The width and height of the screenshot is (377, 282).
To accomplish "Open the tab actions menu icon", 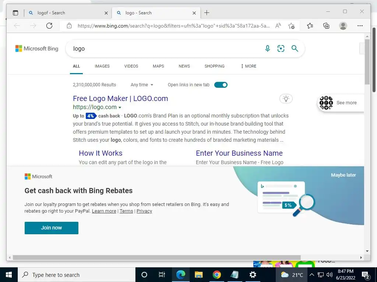I will click(x=15, y=13).
